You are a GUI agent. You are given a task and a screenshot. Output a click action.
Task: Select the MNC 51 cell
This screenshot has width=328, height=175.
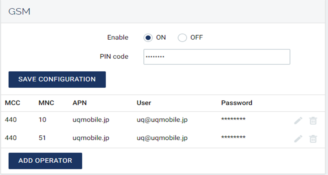(42, 138)
